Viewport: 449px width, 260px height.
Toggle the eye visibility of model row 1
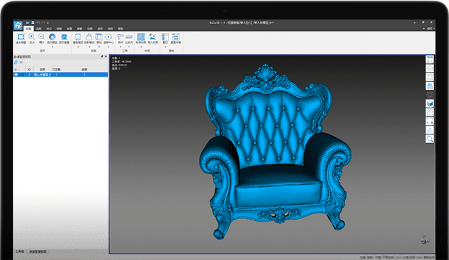pos(16,75)
